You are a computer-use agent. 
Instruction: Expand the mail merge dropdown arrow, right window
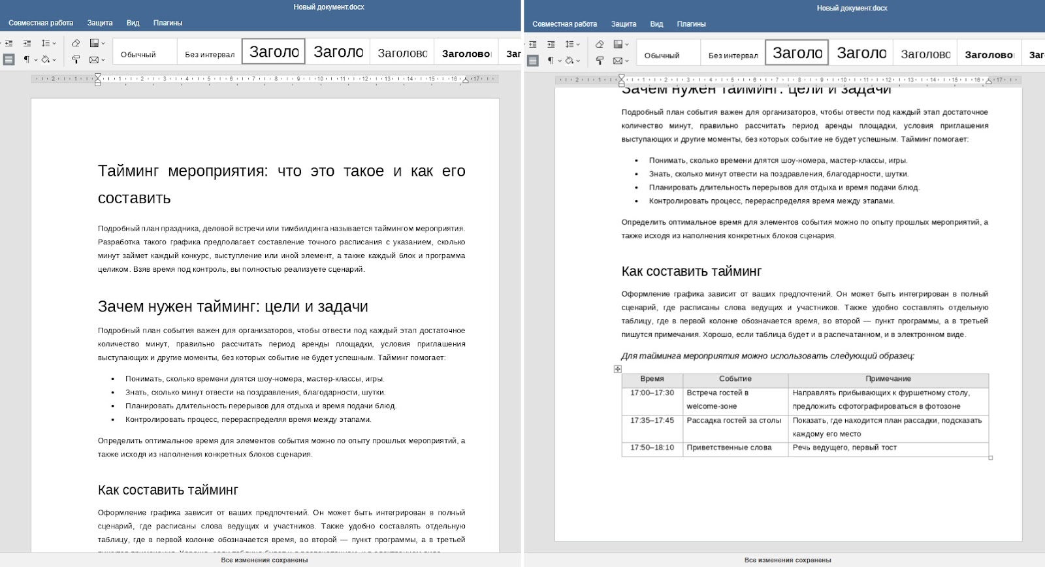click(627, 61)
